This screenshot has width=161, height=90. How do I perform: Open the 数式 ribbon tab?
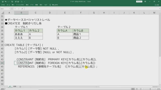coord(27,5)
